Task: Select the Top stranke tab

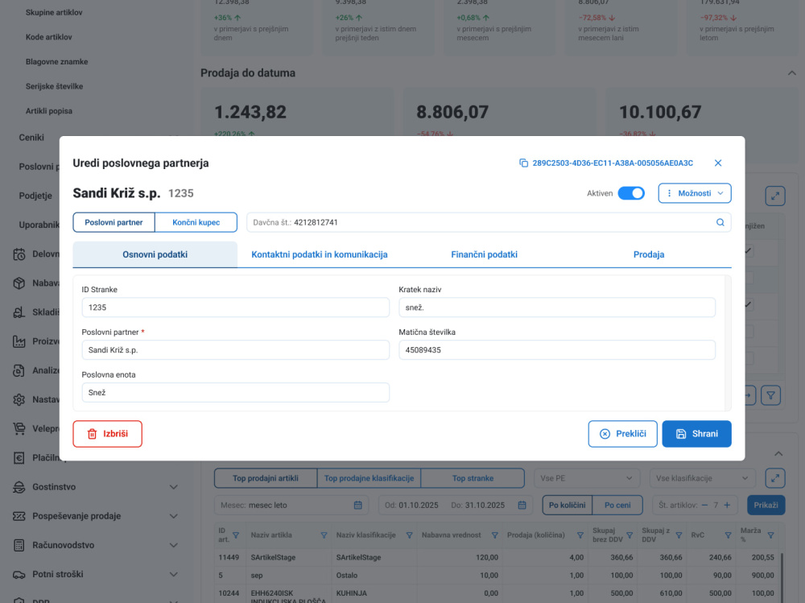Action: click(x=473, y=478)
